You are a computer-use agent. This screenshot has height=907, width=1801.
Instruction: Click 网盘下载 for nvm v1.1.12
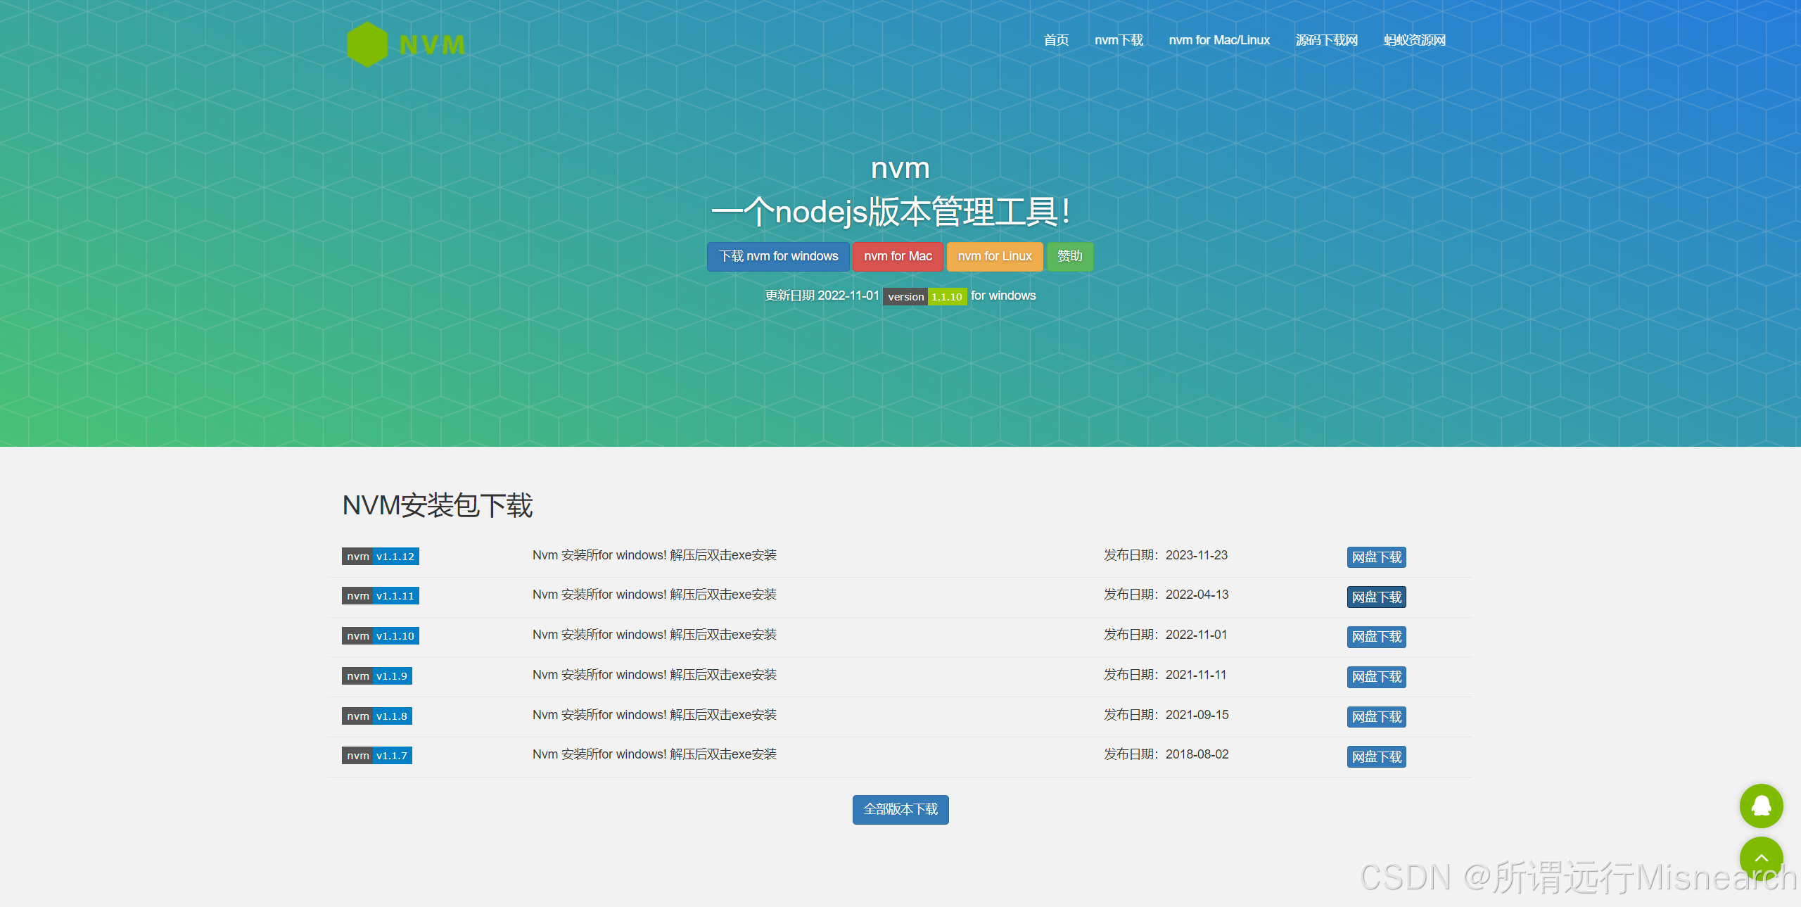tap(1376, 557)
